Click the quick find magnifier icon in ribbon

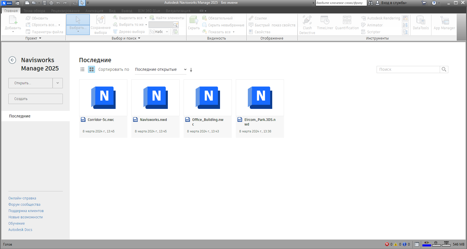pyautogui.click(x=176, y=25)
